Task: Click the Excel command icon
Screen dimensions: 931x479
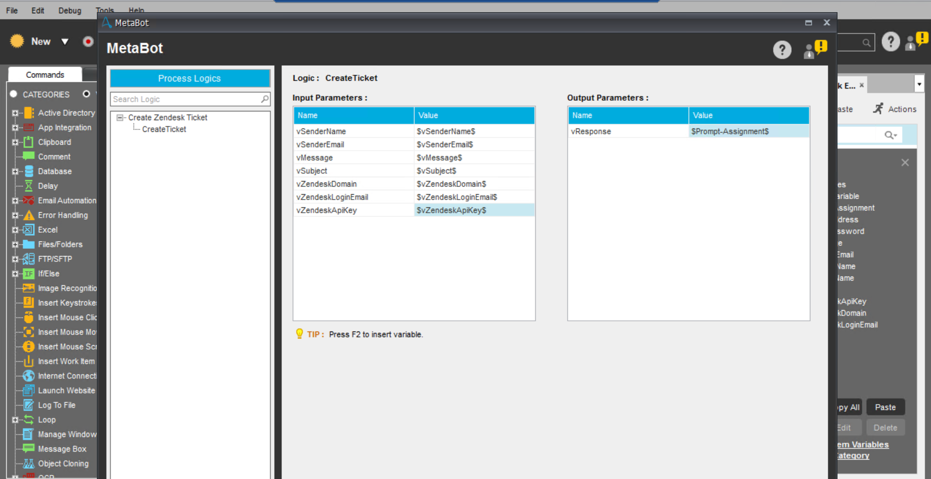Action: (29, 230)
